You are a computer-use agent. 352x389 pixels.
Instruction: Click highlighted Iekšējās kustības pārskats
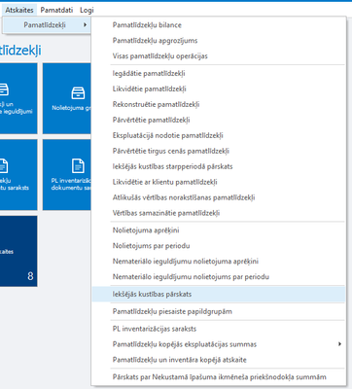point(219,295)
